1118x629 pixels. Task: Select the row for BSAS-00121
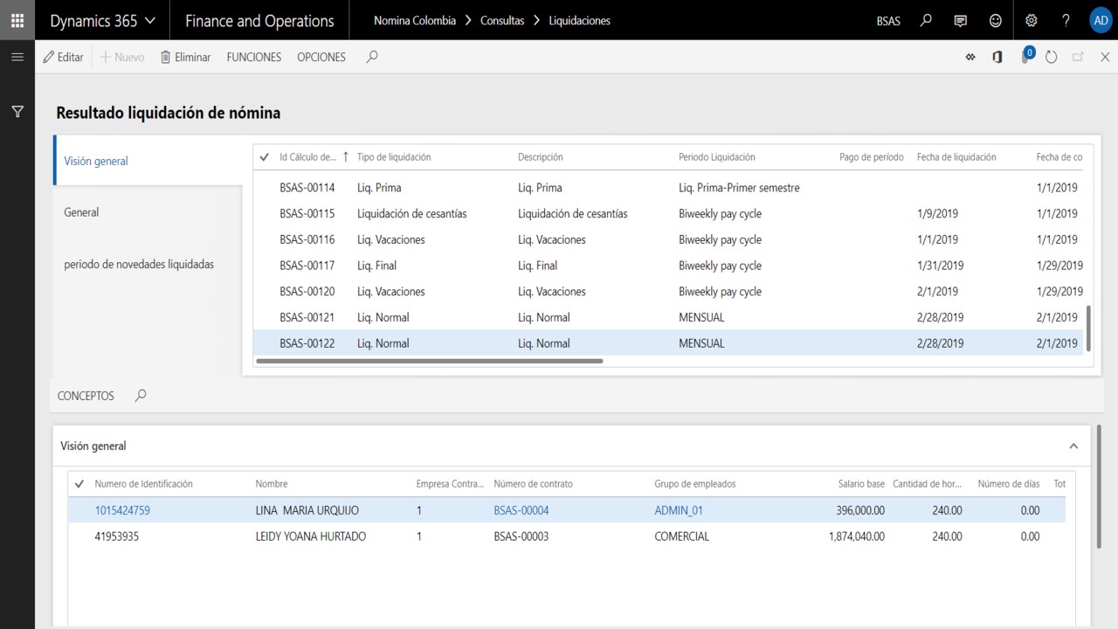tap(307, 317)
